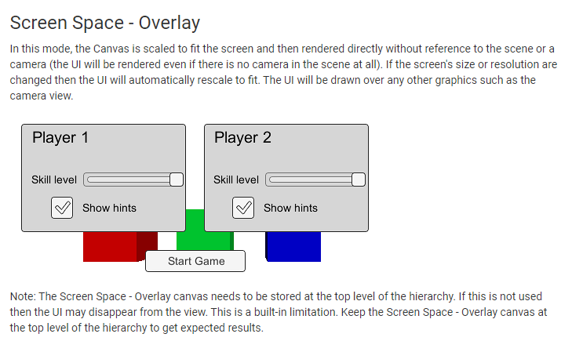Uncheck Player 1 Show hints checkbox
This screenshot has height=341, width=561.
pos(62,208)
